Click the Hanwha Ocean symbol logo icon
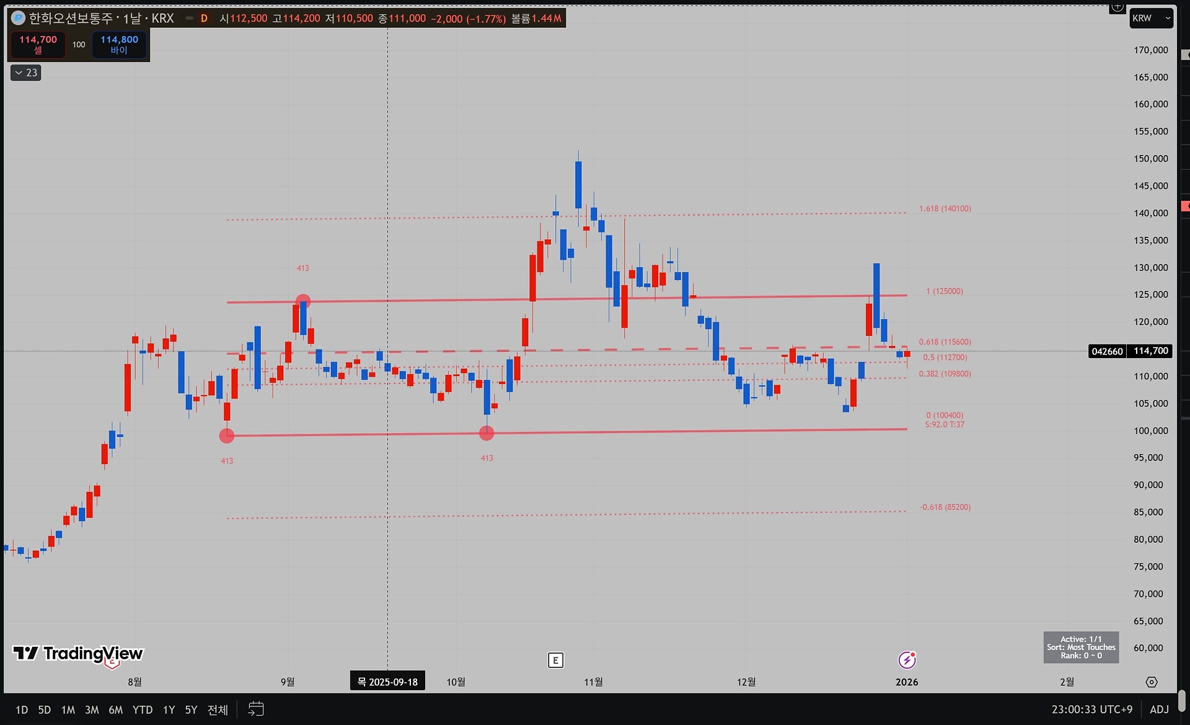The image size is (1190, 725). [18, 18]
